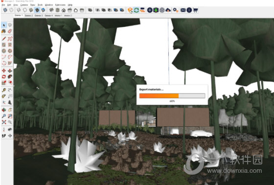Choose the Freehand tool
The image size is (274, 185).
coord(10,39)
